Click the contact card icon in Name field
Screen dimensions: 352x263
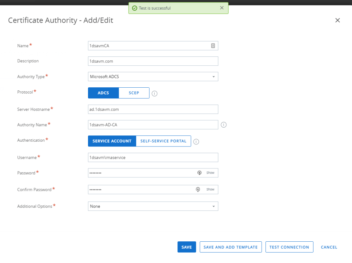tap(213, 46)
